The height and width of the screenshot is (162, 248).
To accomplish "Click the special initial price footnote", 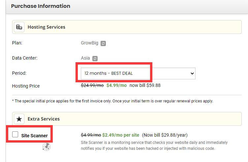I will [112, 101].
